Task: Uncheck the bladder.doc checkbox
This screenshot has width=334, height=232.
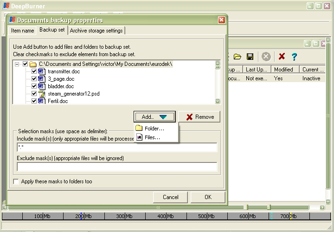Action: [x=34, y=86]
